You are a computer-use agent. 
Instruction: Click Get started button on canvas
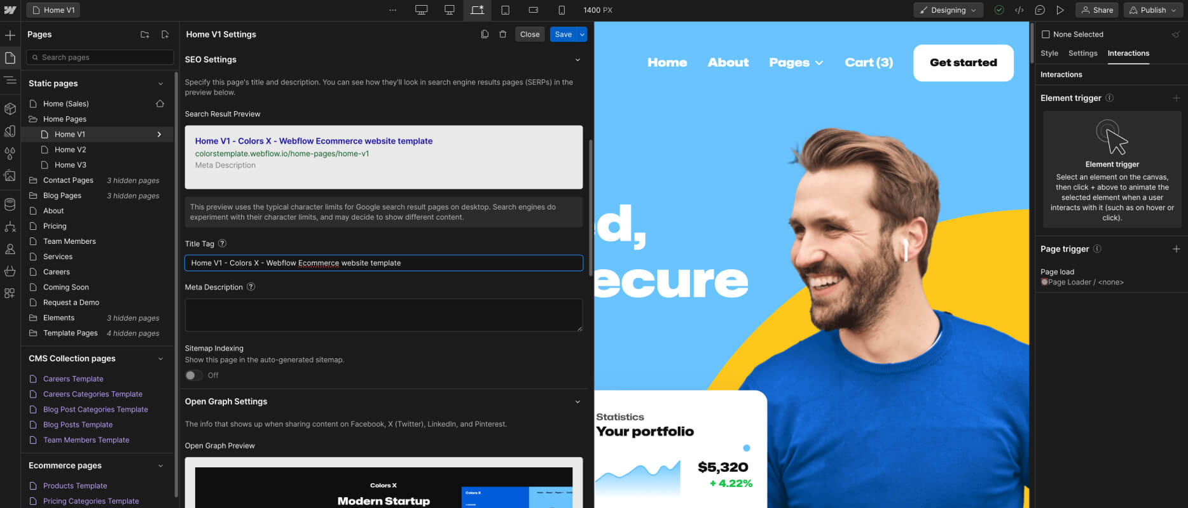[x=964, y=62]
